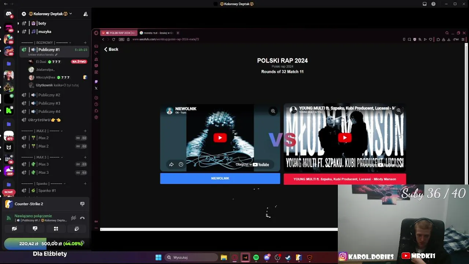Open a new browser tab

click(x=178, y=33)
